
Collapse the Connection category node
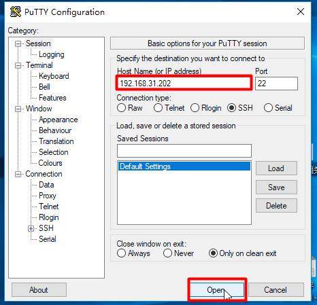[18, 174]
